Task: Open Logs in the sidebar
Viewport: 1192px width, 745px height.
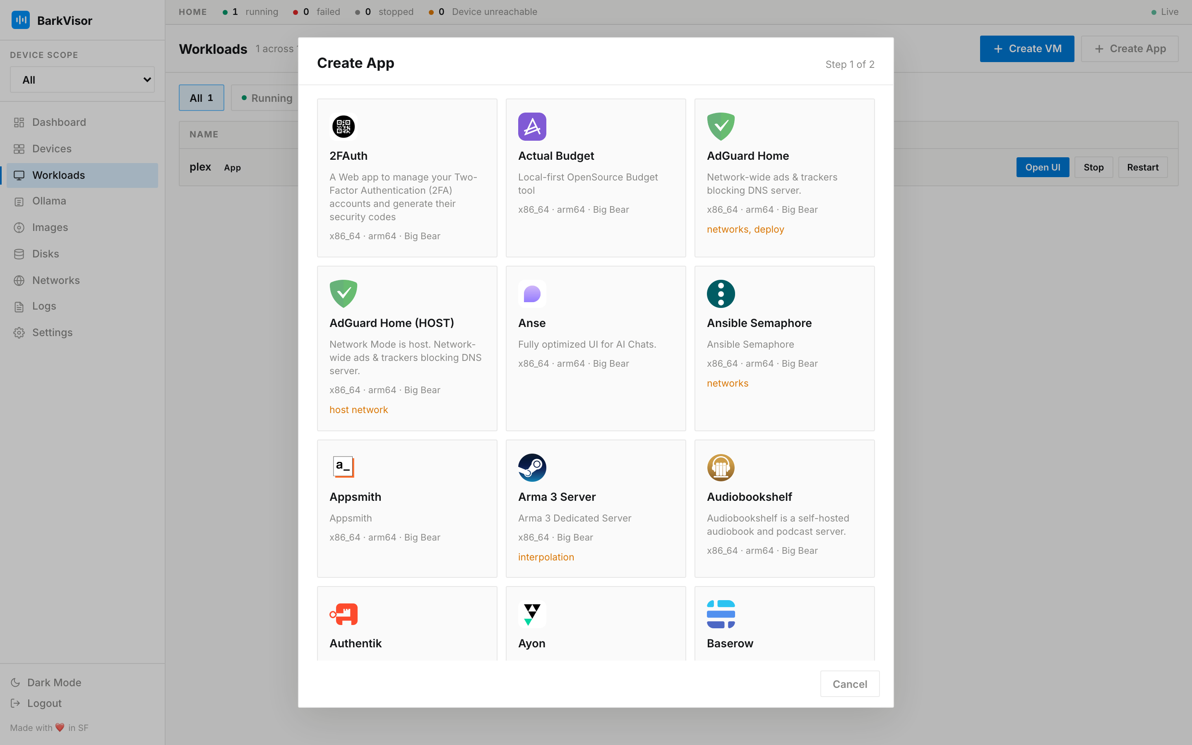Action: tap(82, 306)
